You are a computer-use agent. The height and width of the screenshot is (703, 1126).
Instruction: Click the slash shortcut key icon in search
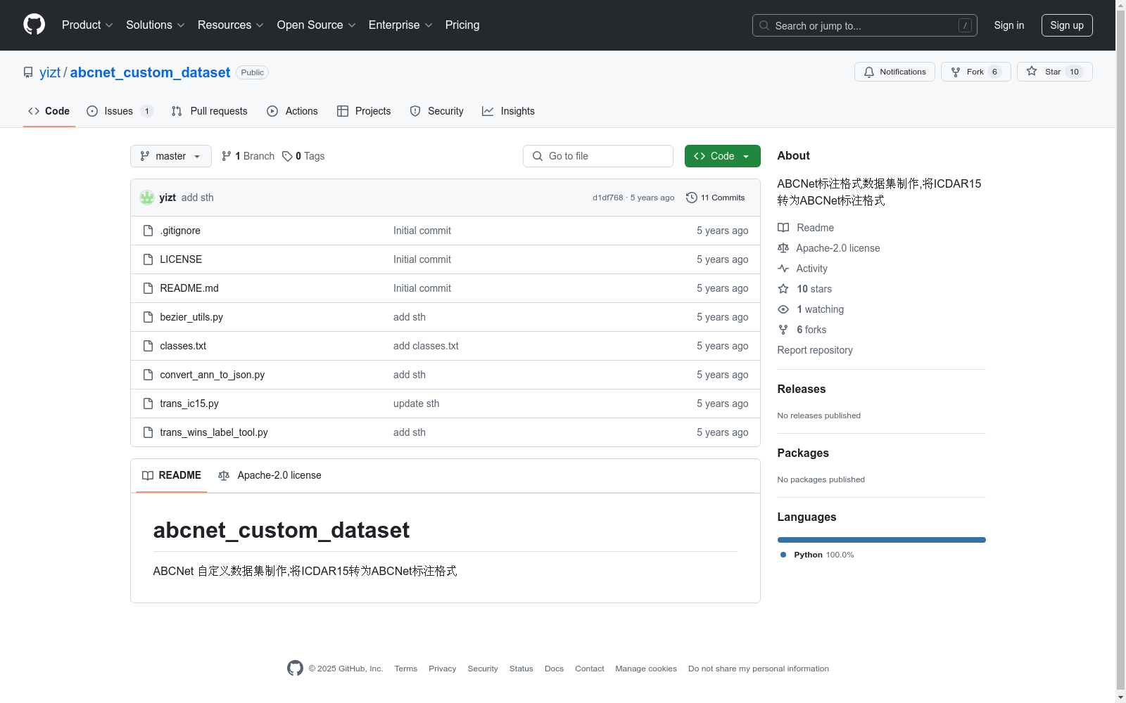(965, 25)
